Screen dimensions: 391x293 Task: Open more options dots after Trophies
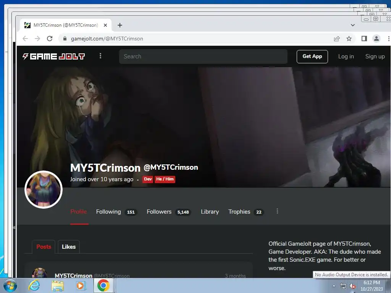(277, 211)
